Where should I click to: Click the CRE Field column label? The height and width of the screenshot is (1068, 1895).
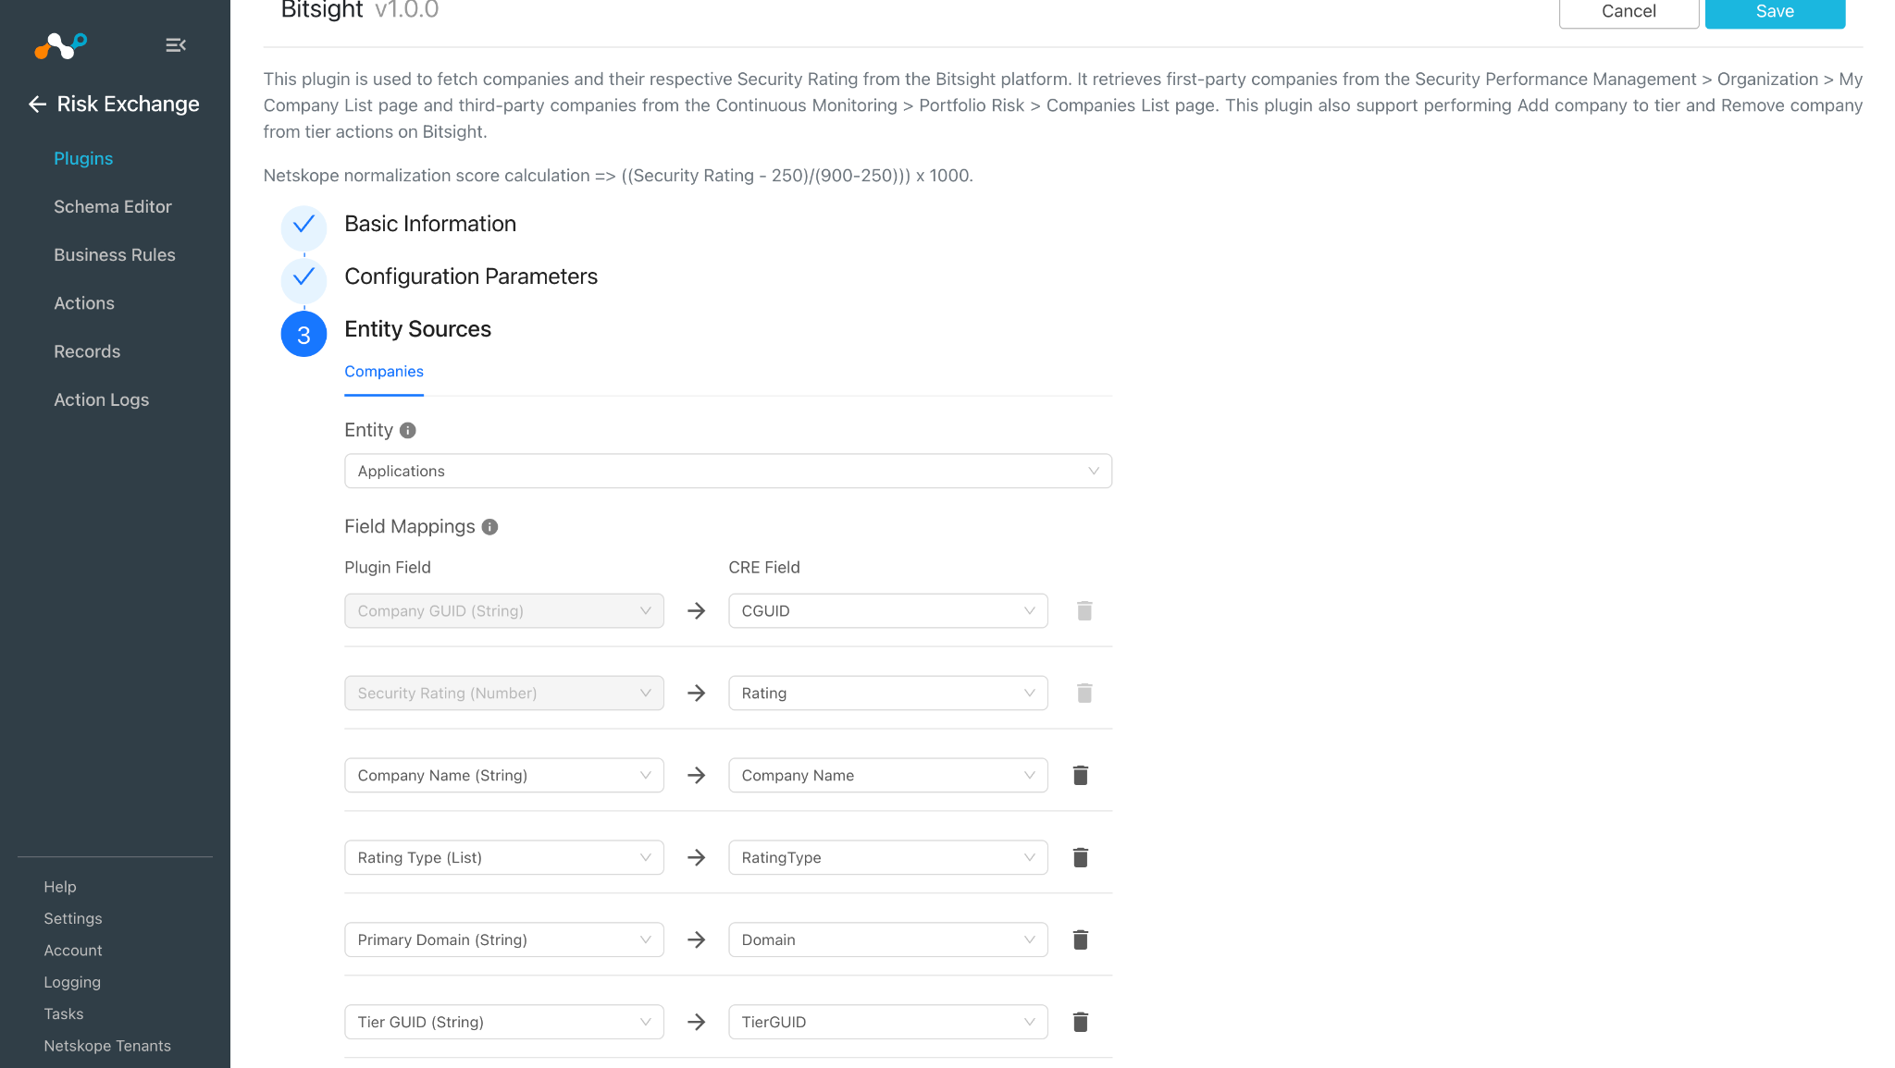764,568
